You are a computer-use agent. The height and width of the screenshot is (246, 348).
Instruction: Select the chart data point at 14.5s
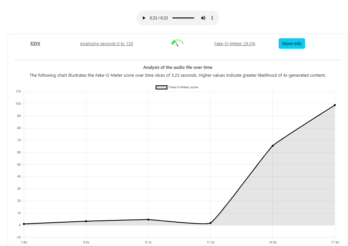pos(272,146)
